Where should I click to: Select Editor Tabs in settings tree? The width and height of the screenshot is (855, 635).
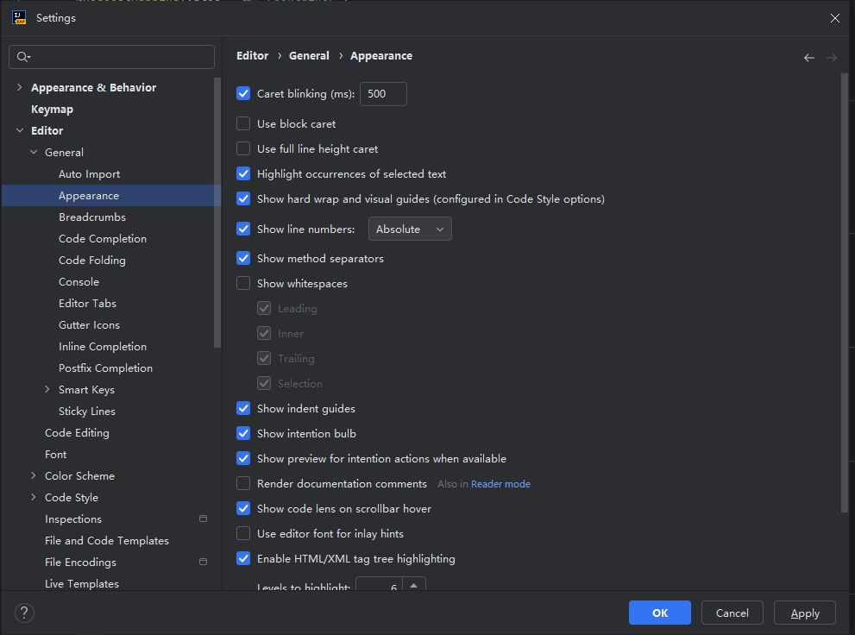pos(87,303)
